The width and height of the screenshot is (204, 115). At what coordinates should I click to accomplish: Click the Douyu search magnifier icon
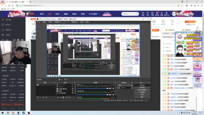click(136, 14)
